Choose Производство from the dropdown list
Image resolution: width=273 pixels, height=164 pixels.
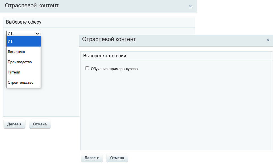click(x=24, y=62)
